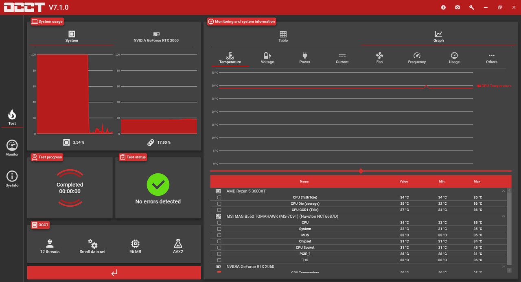Click the 12 threads setting icon
The width and height of the screenshot is (521, 282).
[50, 243]
